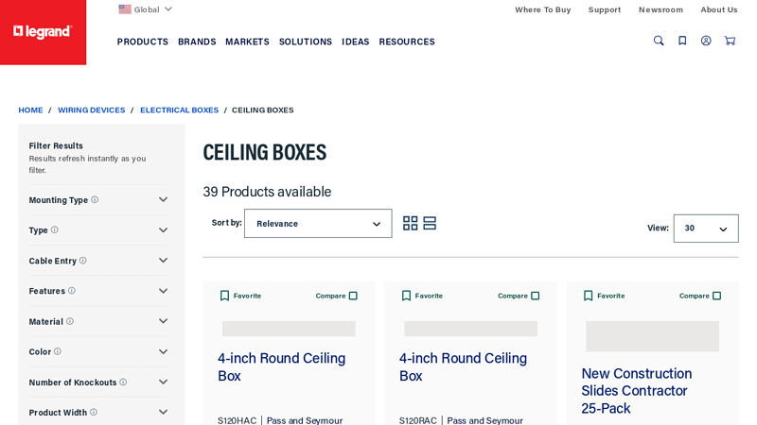The height and width of the screenshot is (425, 757).
Task: Open saved favorites bookmark icon in header
Action: pyautogui.click(x=682, y=41)
